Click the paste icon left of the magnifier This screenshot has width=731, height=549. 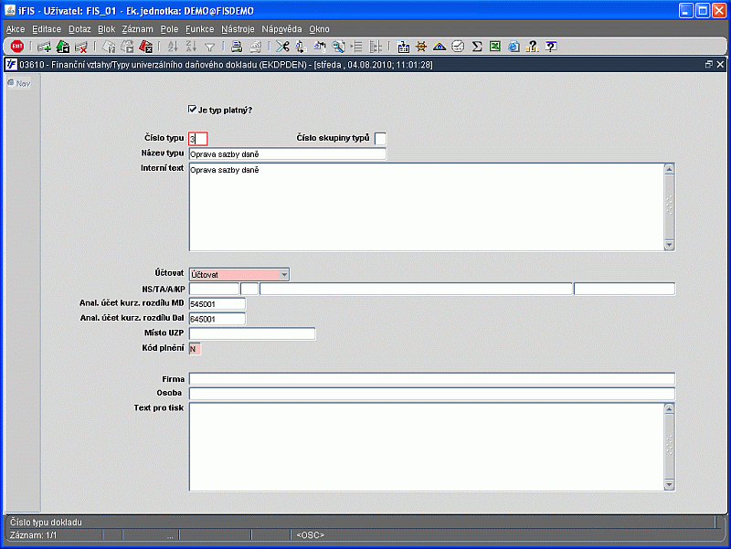coord(320,47)
